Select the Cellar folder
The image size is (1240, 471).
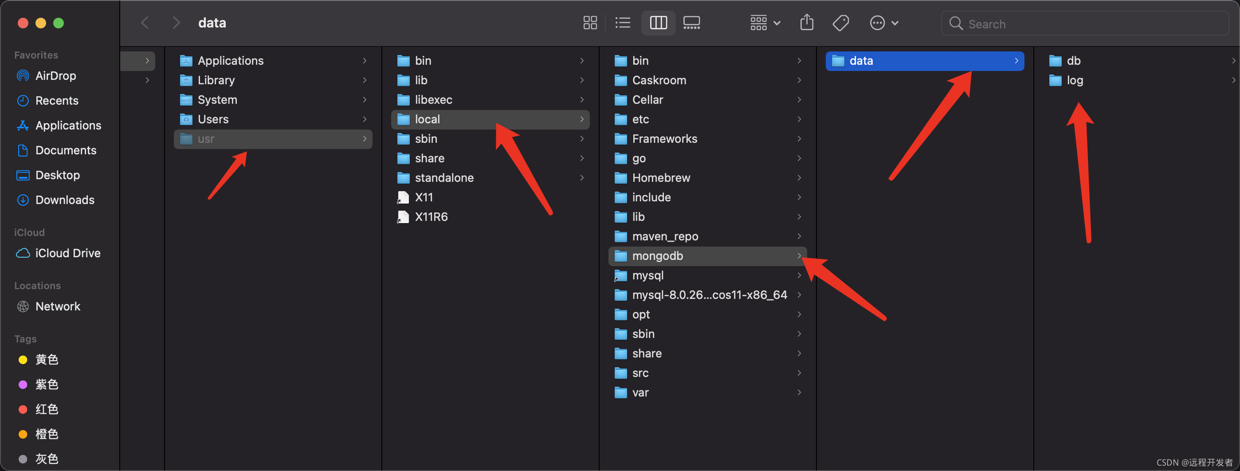click(708, 100)
